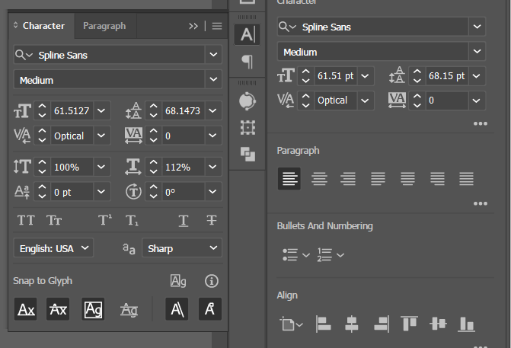This screenshot has width=511, height=348.
Task: Click the Snap to Glyph info icon
Action: [x=212, y=281]
